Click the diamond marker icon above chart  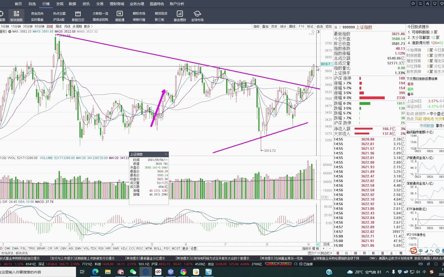point(313,32)
